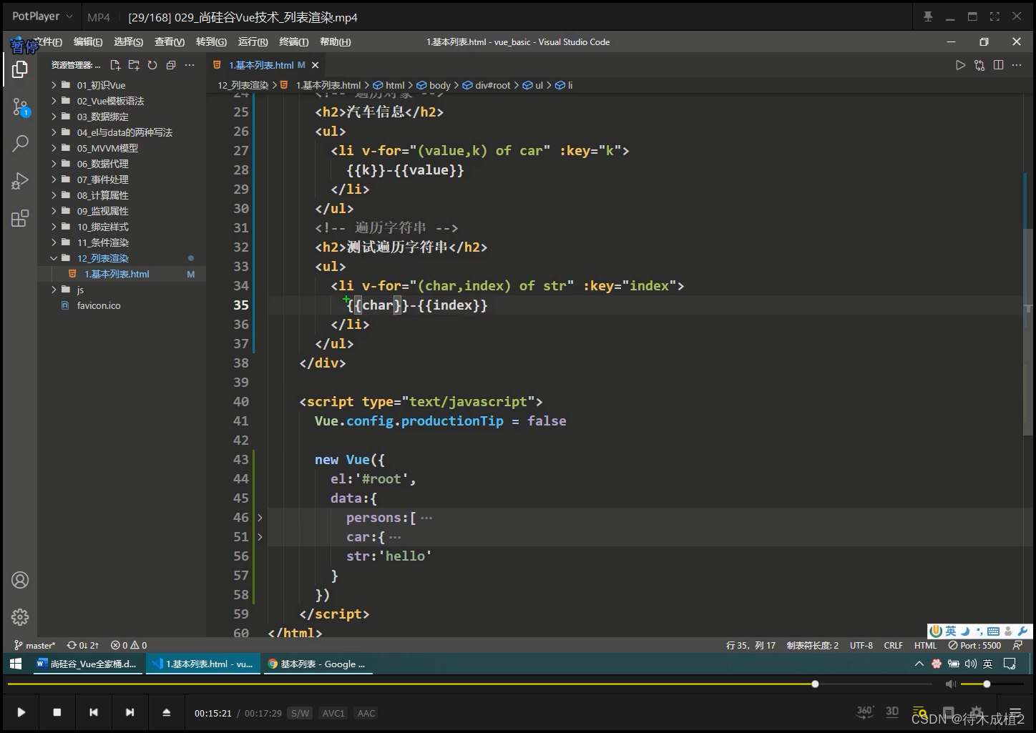Change the HTML language mode
This screenshot has width=1036, height=733.
(x=925, y=645)
